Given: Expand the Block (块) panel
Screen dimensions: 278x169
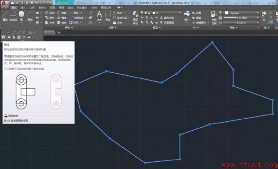Looking at the screenshot, I should click(196, 27).
